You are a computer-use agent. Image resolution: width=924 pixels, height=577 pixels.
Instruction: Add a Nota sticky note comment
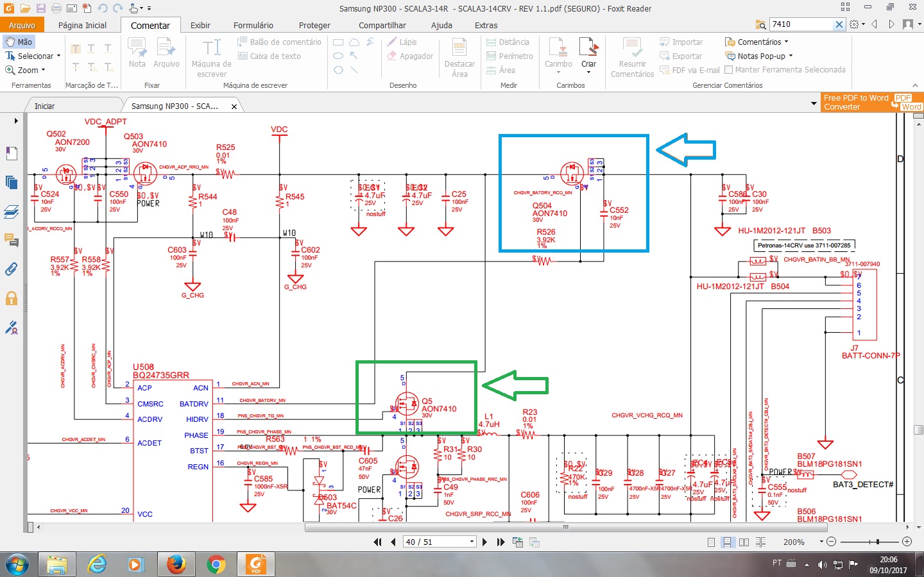pyautogui.click(x=137, y=53)
